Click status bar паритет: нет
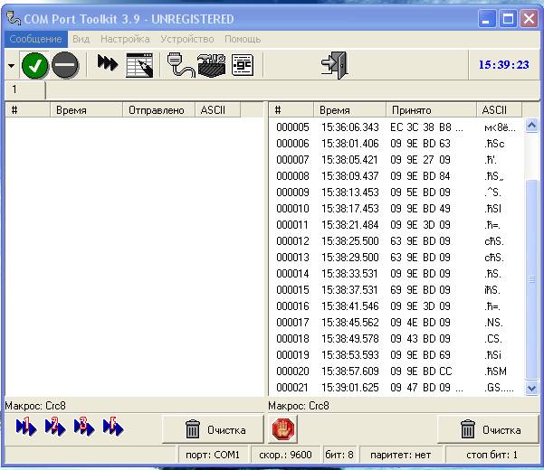544x470 pixels. click(401, 455)
